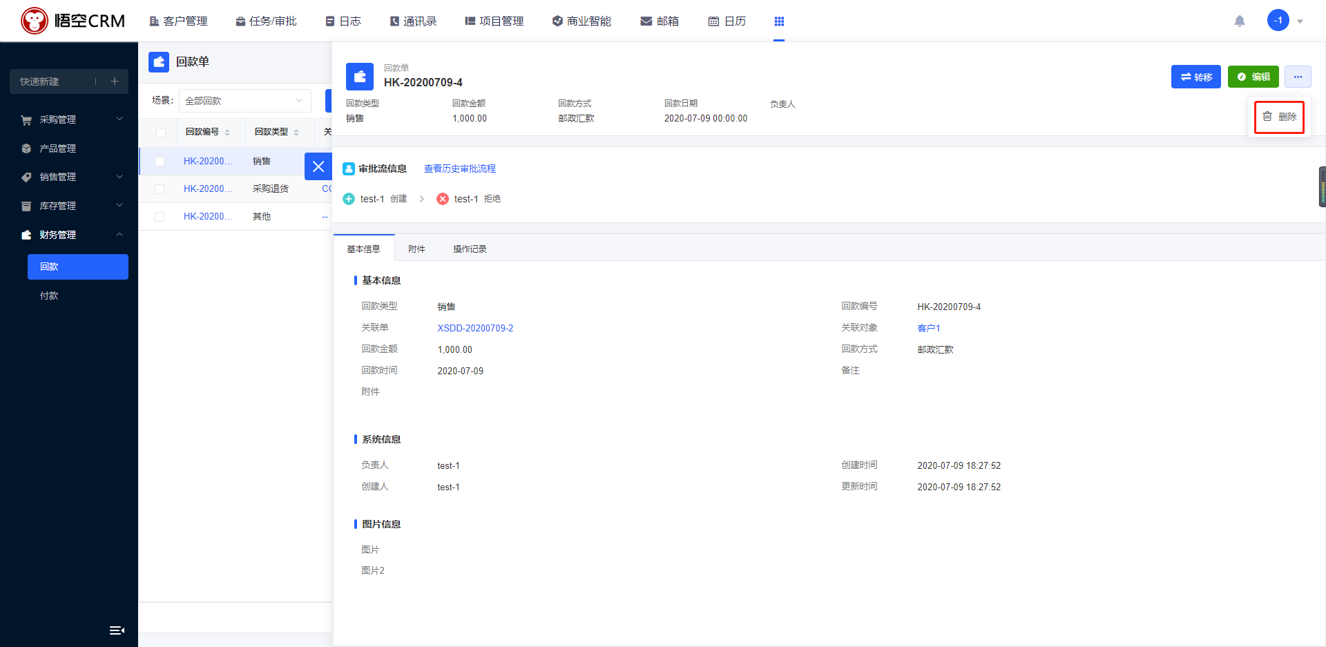This screenshot has height=647, width=1326.
Task: Open the 全部回款 scene dropdown
Action: click(x=244, y=101)
